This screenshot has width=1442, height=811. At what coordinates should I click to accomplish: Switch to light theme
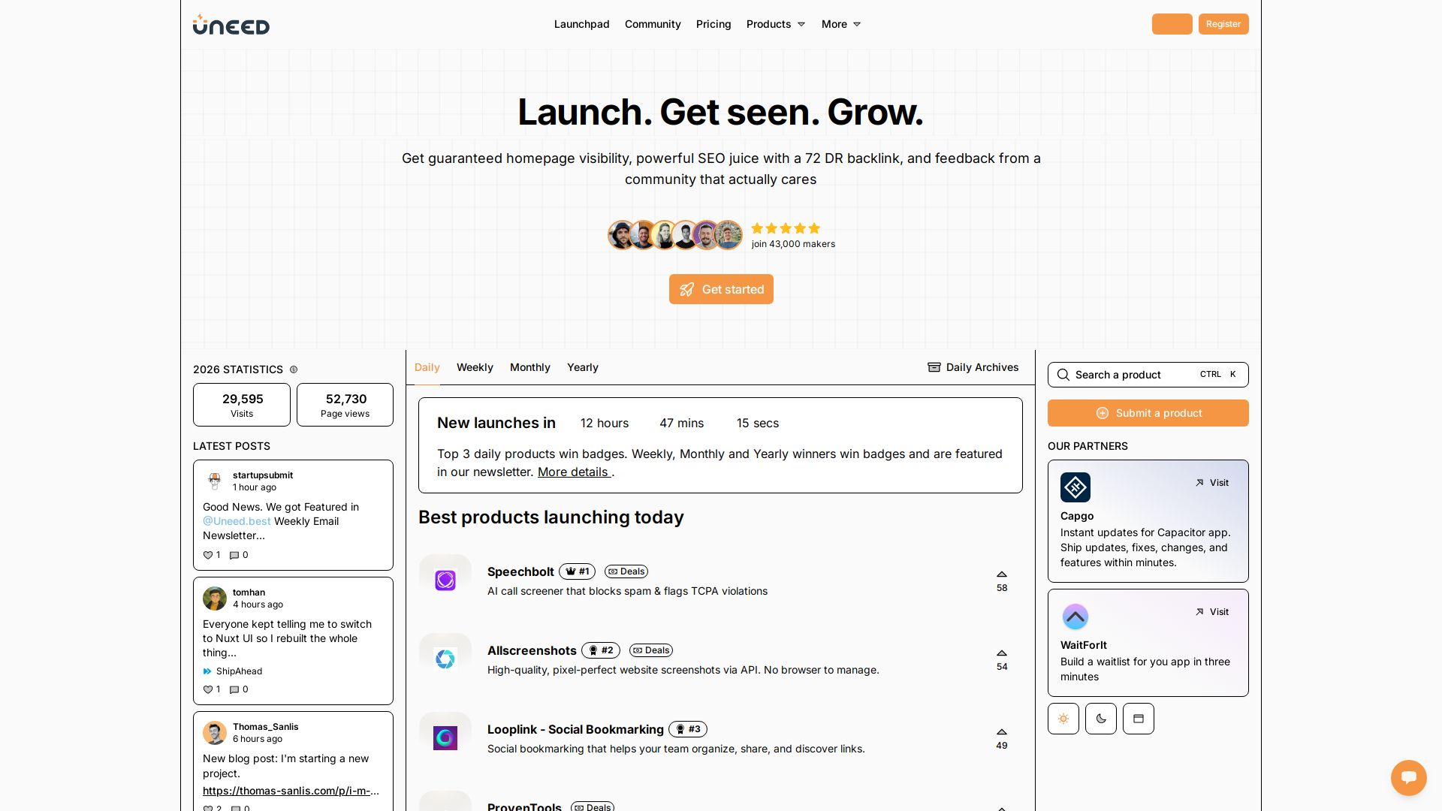[x=1063, y=719]
